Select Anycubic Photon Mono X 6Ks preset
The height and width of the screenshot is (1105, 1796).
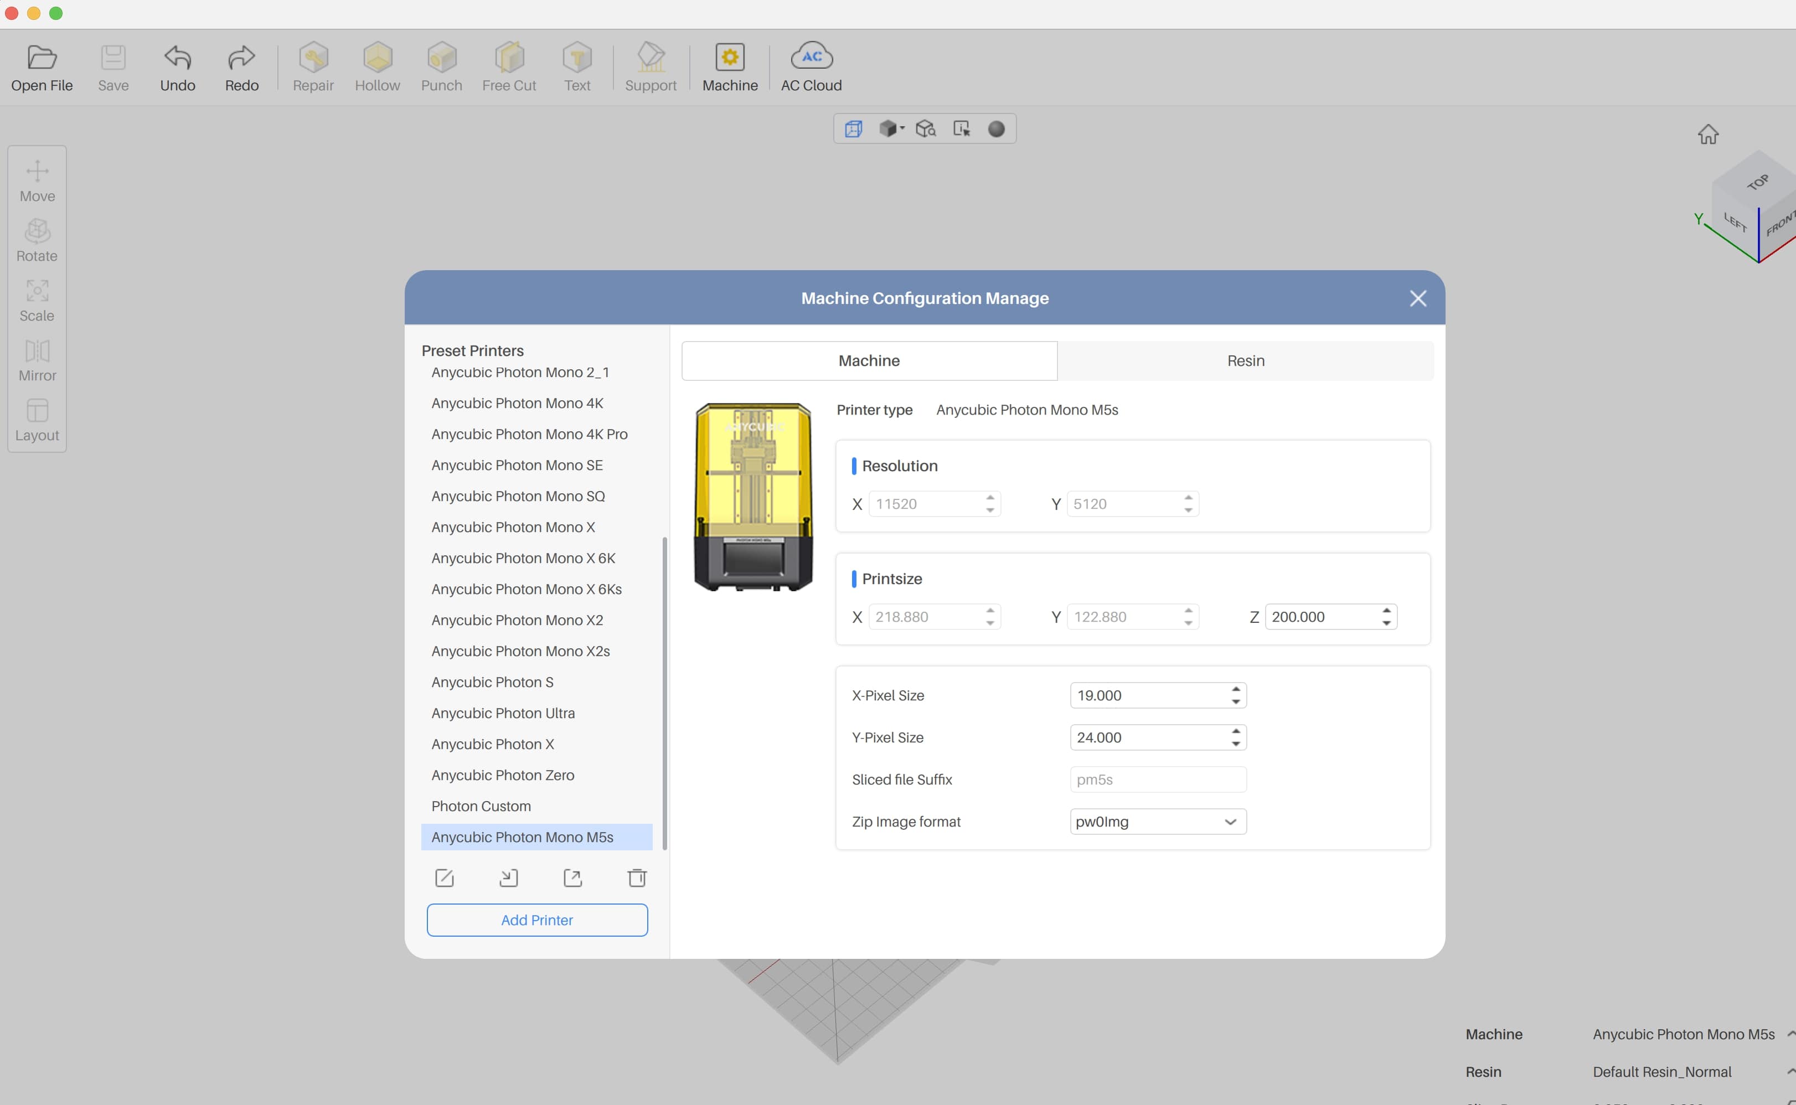pyautogui.click(x=526, y=589)
